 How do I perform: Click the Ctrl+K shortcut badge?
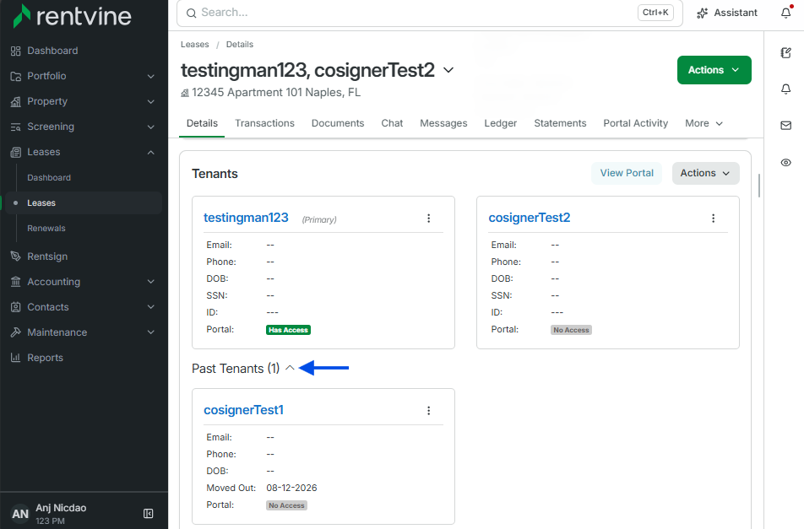click(x=655, y=13)
